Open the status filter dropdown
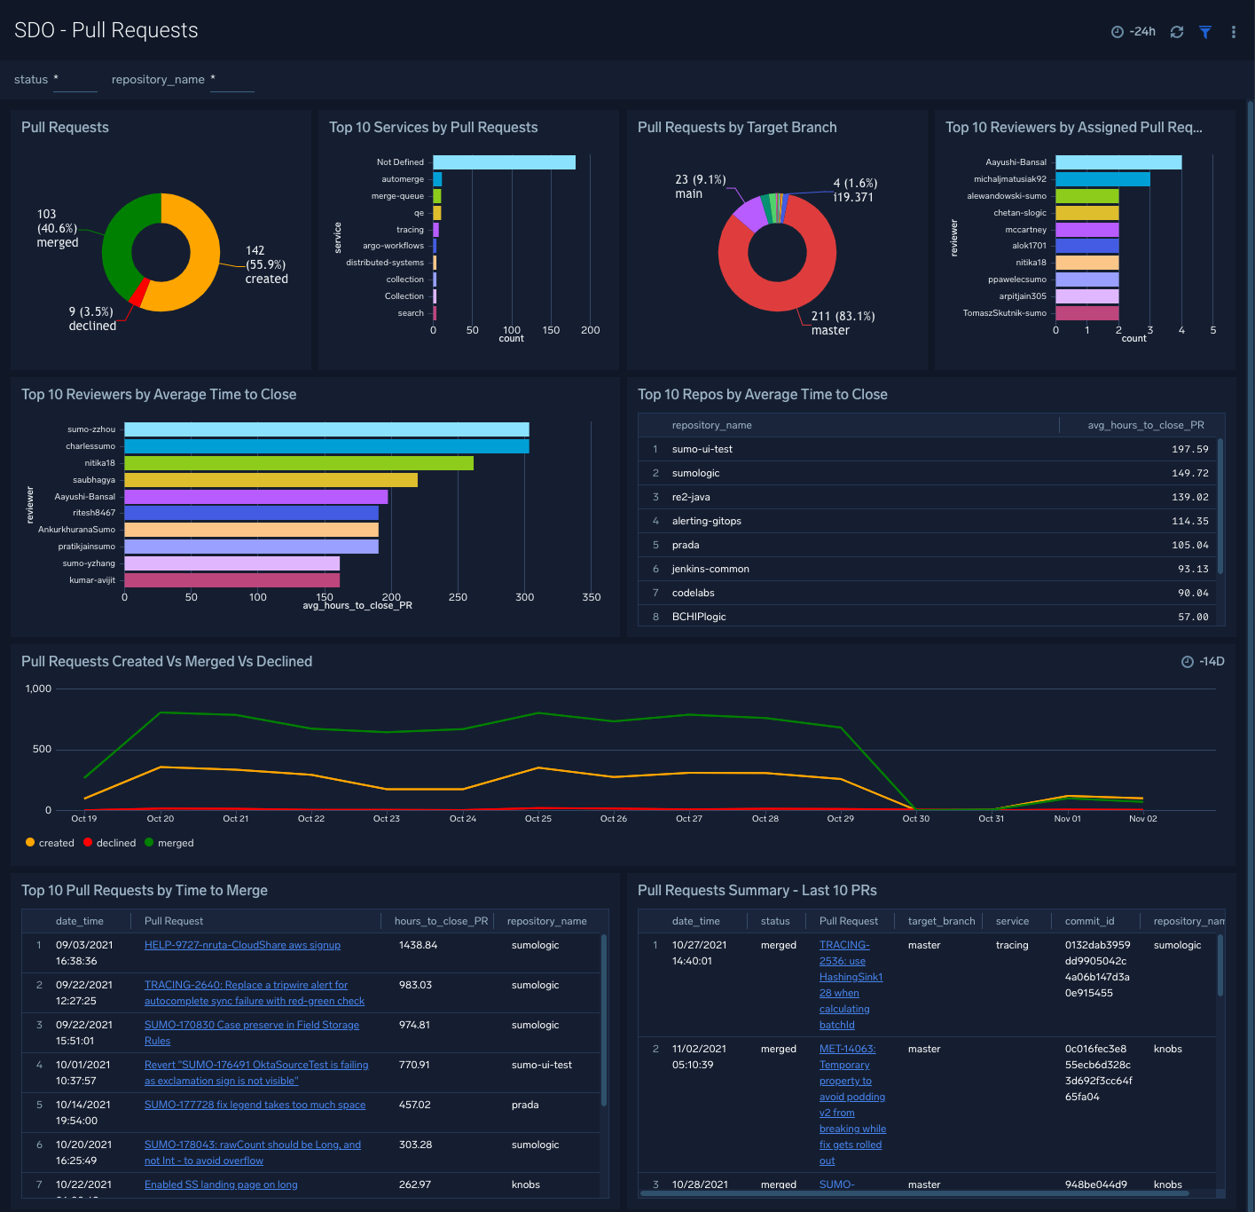 point(75,83)
